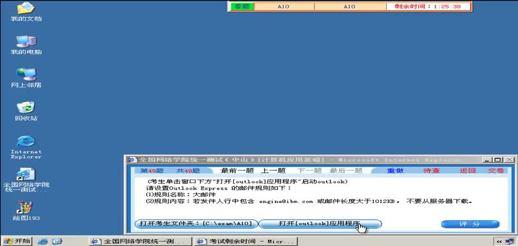Expand hidden system tray icons
This screenshot has height=246, width=518.
(498, 242)
